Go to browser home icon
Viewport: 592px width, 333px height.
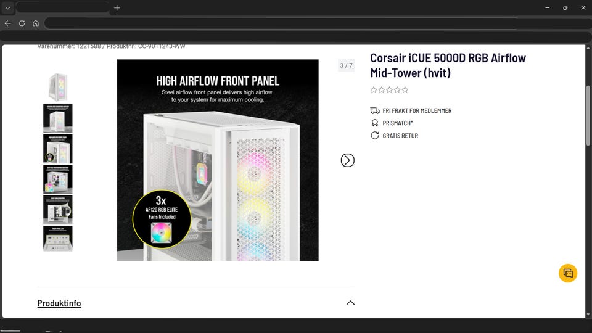click(x=36, y=23)
